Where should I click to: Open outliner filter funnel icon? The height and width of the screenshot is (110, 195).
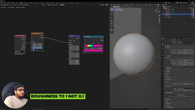191,5
